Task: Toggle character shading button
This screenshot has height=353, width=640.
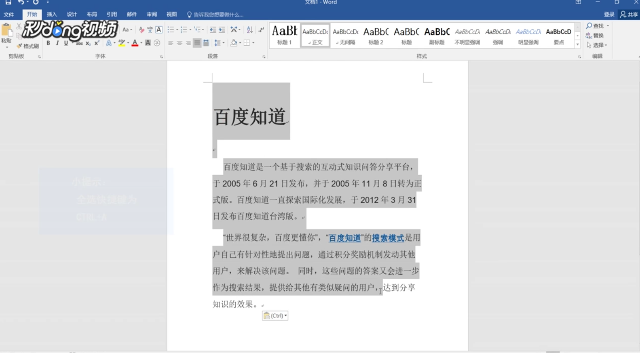Action: click(x=148, y=43)
